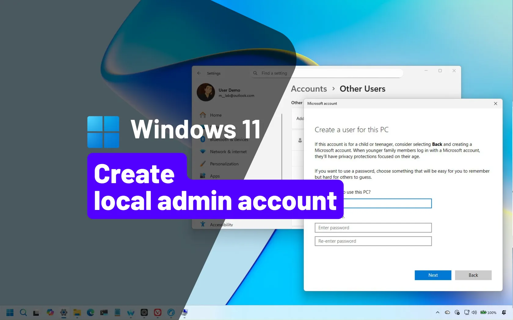The height and width of the screenshot is (320, 513).
Task: Open Copilot from the taskbar
Action: click(x=50, y=312)
